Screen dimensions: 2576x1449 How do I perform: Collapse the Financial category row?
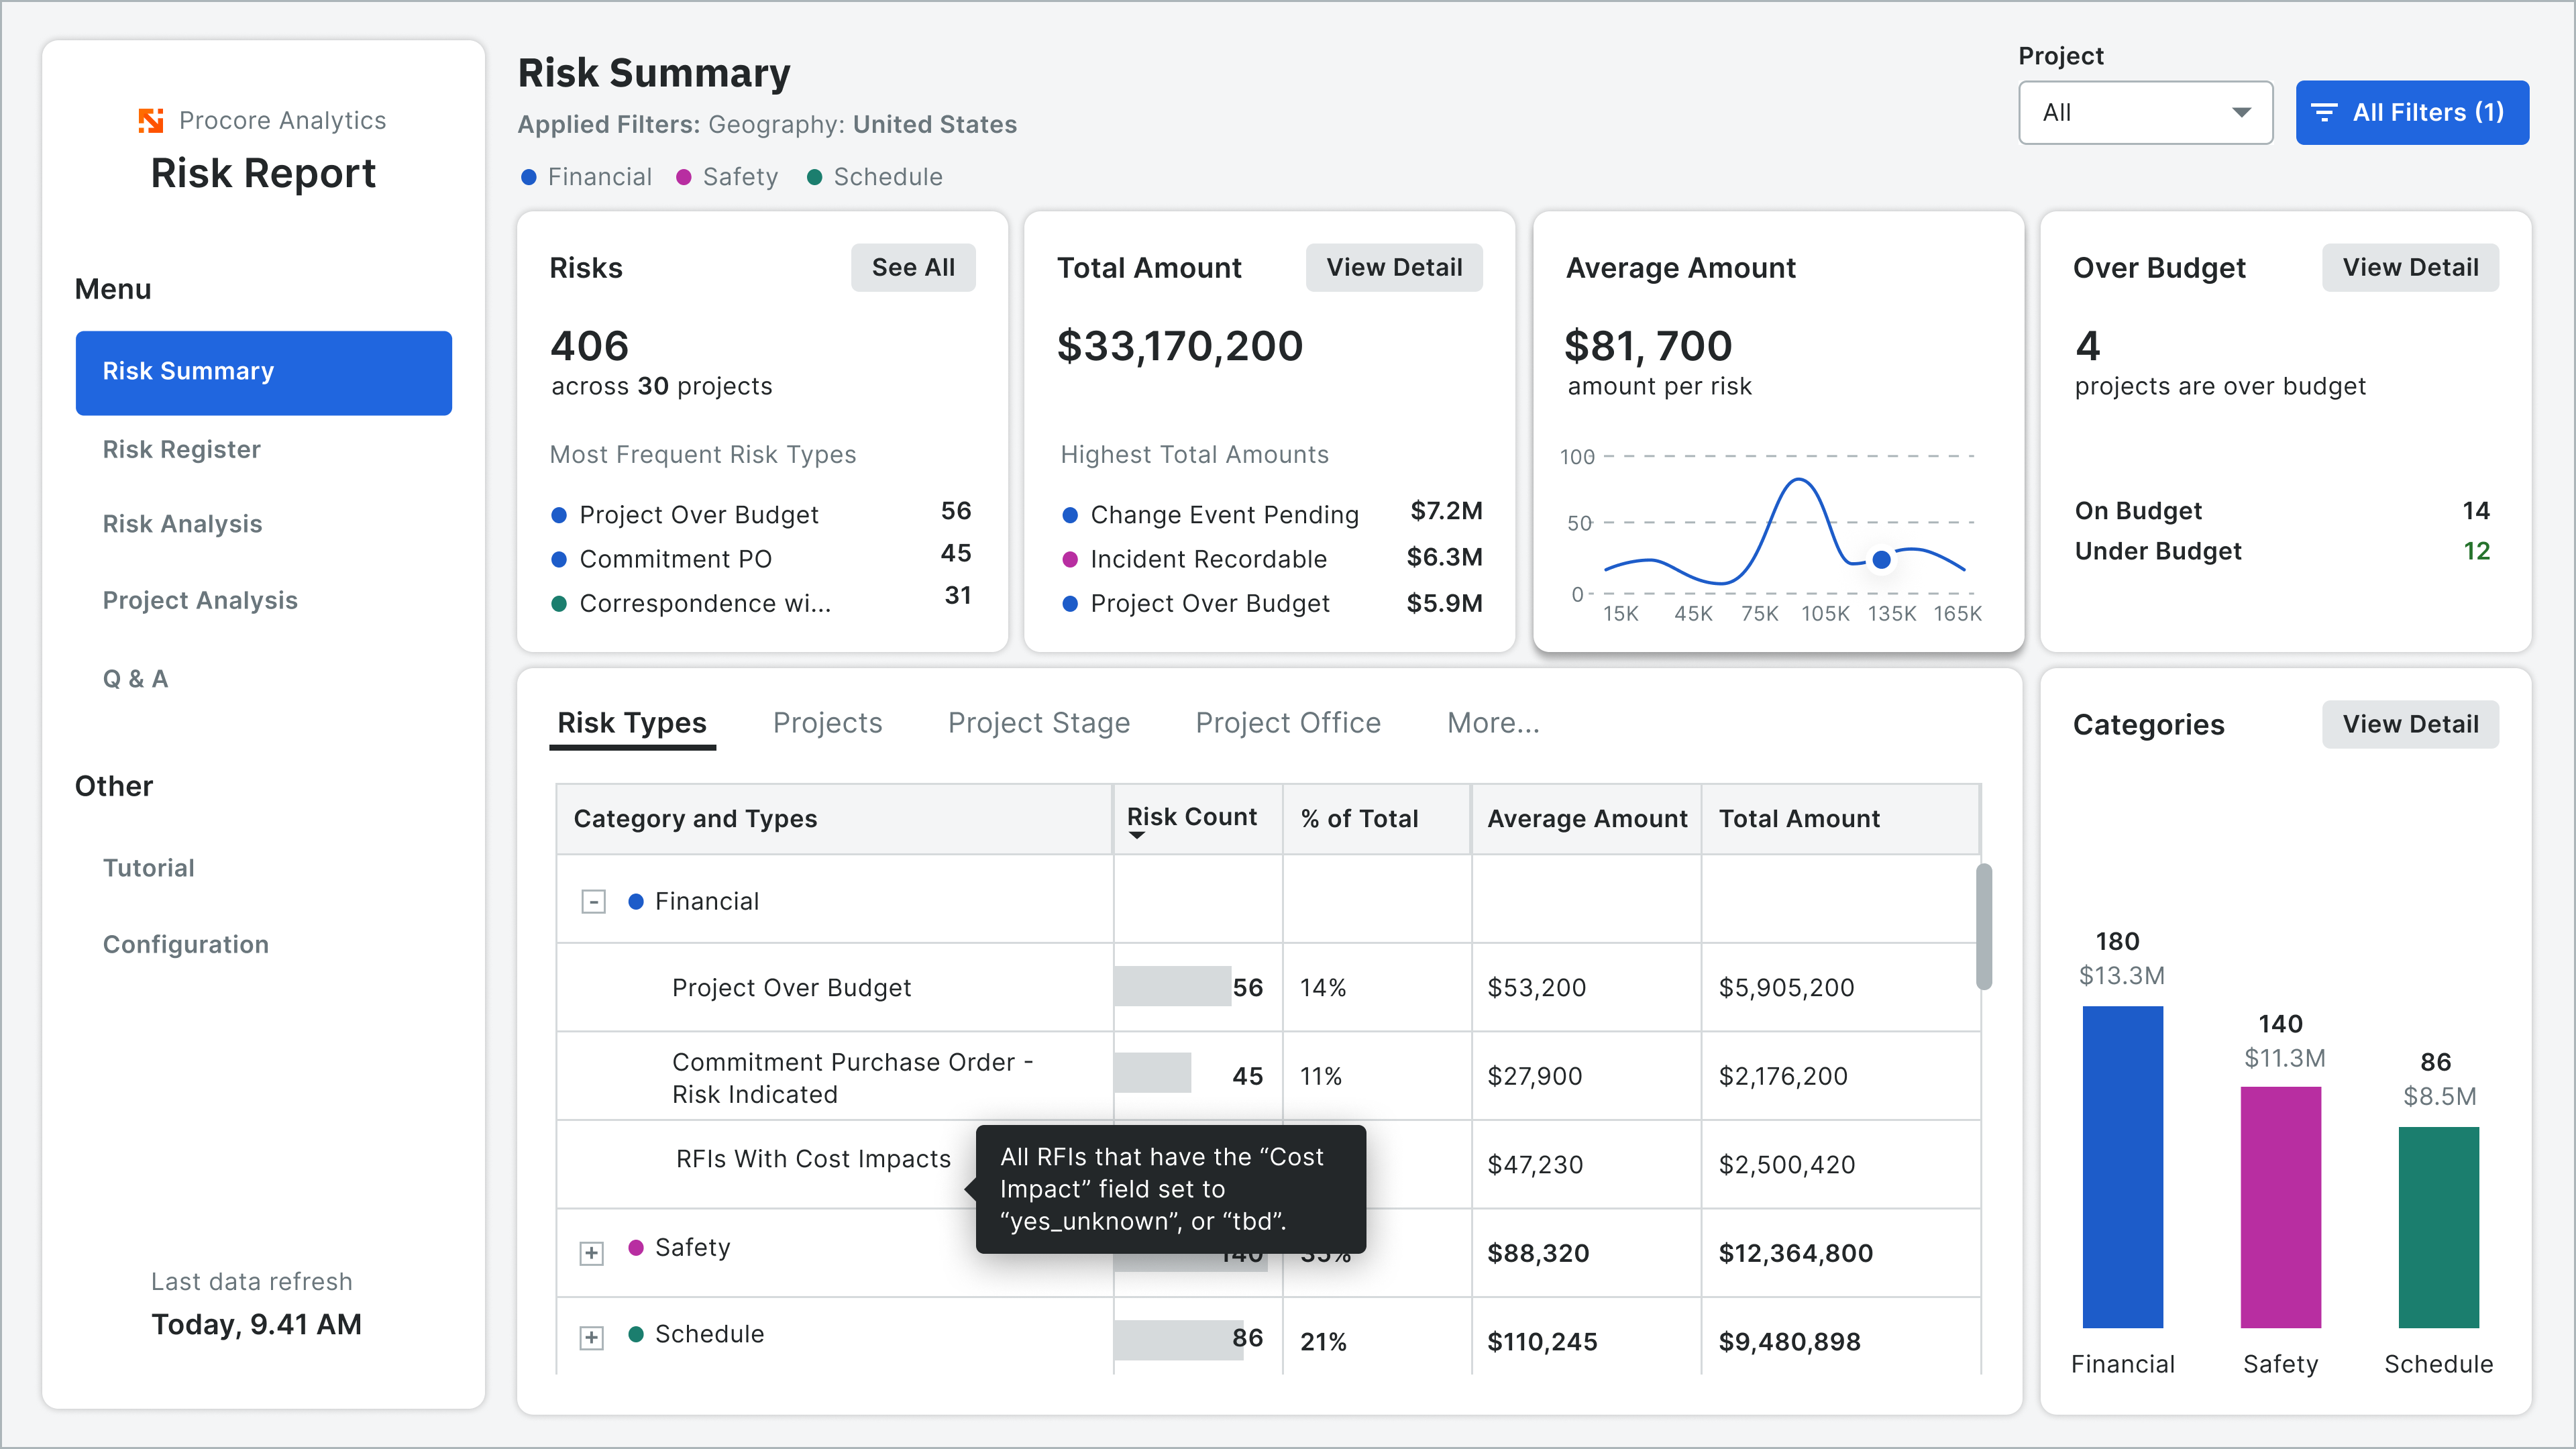pyautogui.click(x=593, y=902)
